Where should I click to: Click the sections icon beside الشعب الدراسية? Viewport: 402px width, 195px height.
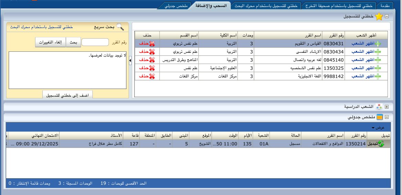[379, 107]
